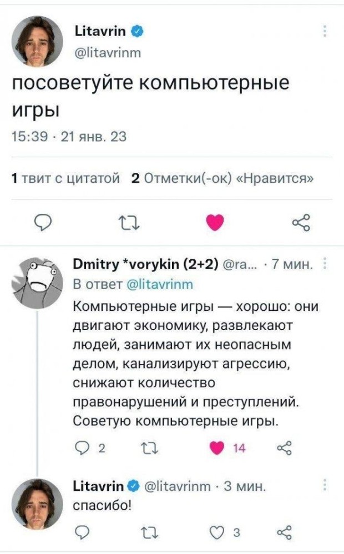Open the three-dot menu on Dmitry's reply
Image resolution: width=344 pixels, height=554 pixels.
pos(324,264)
